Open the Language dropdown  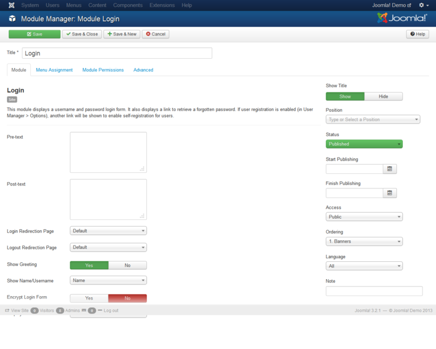click(x=364, y=266)
